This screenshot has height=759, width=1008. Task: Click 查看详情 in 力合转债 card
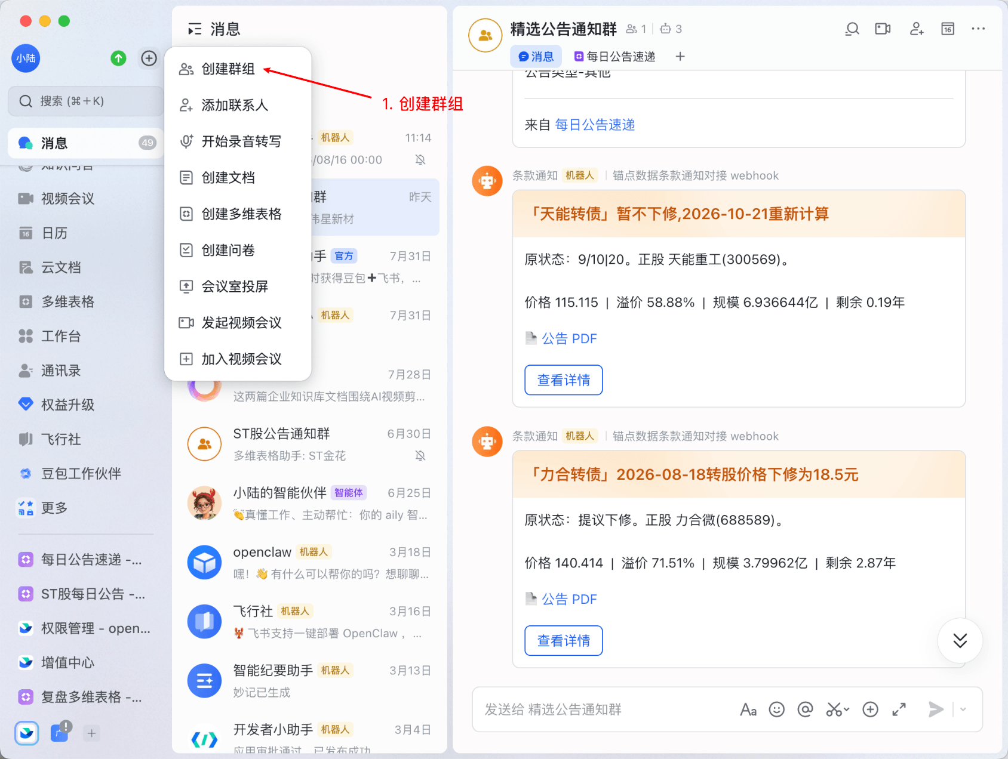(x=564, y=641)
